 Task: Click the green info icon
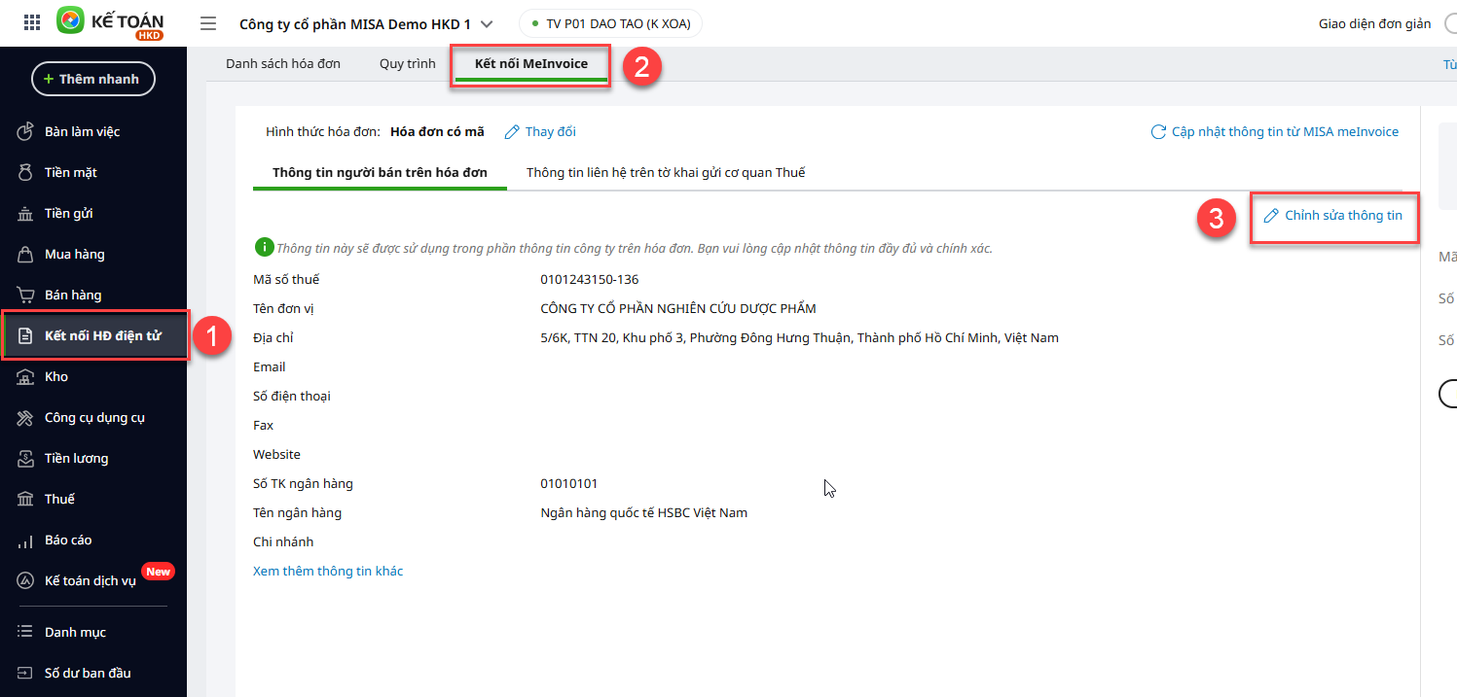(263, 248)
